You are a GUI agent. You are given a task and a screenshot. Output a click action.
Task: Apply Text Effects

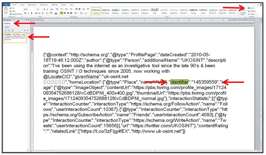[47, 13]
